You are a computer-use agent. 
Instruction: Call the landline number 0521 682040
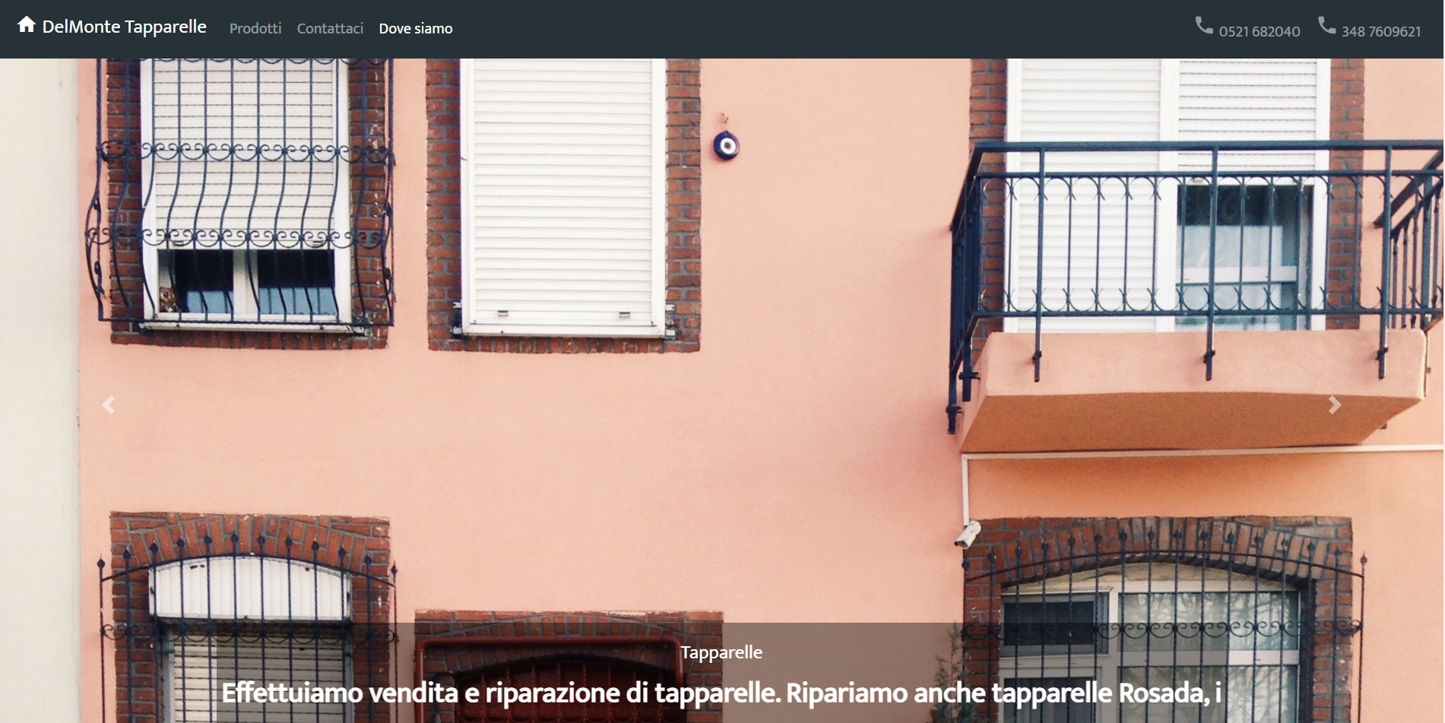(1260, 31)
